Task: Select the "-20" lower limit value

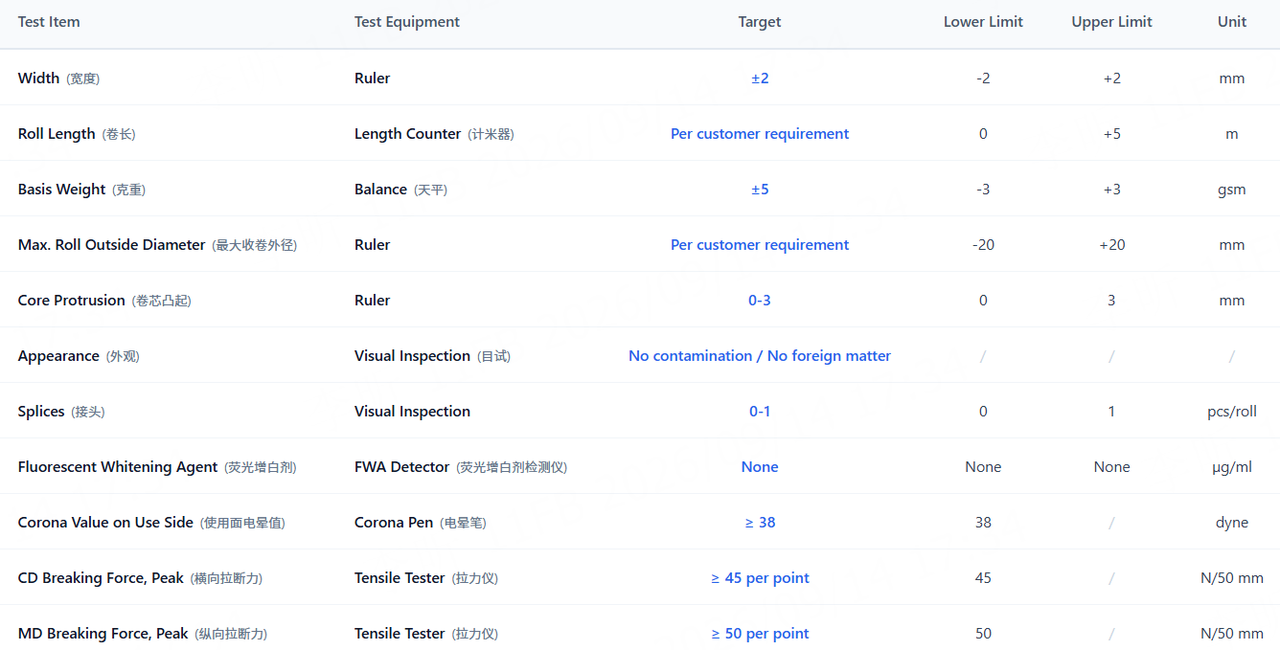Action: [x=983, y=245]
